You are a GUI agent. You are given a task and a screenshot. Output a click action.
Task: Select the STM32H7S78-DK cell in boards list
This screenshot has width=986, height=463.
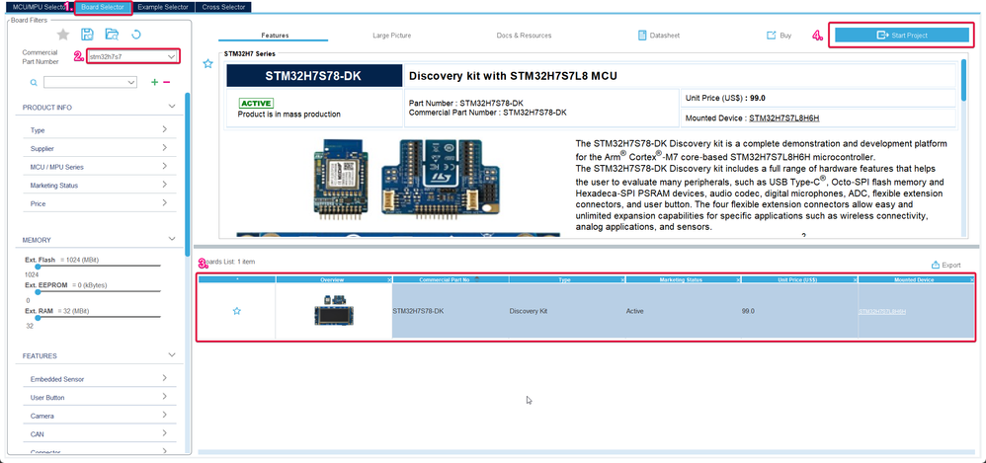[x=451, y=311]
